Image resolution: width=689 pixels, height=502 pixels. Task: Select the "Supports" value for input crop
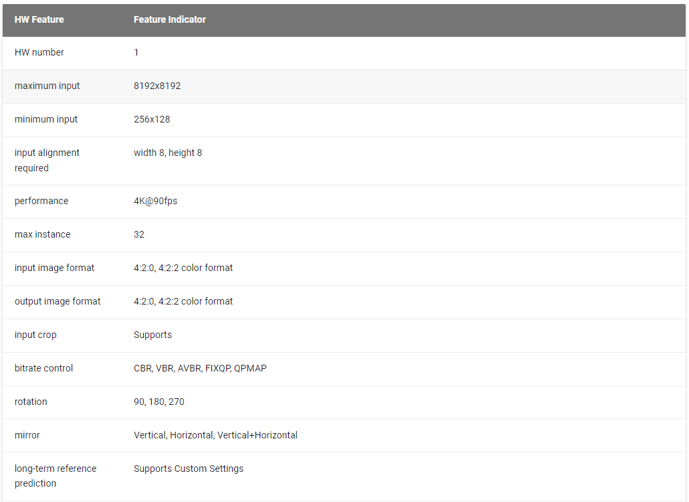(x=153, y=335)
